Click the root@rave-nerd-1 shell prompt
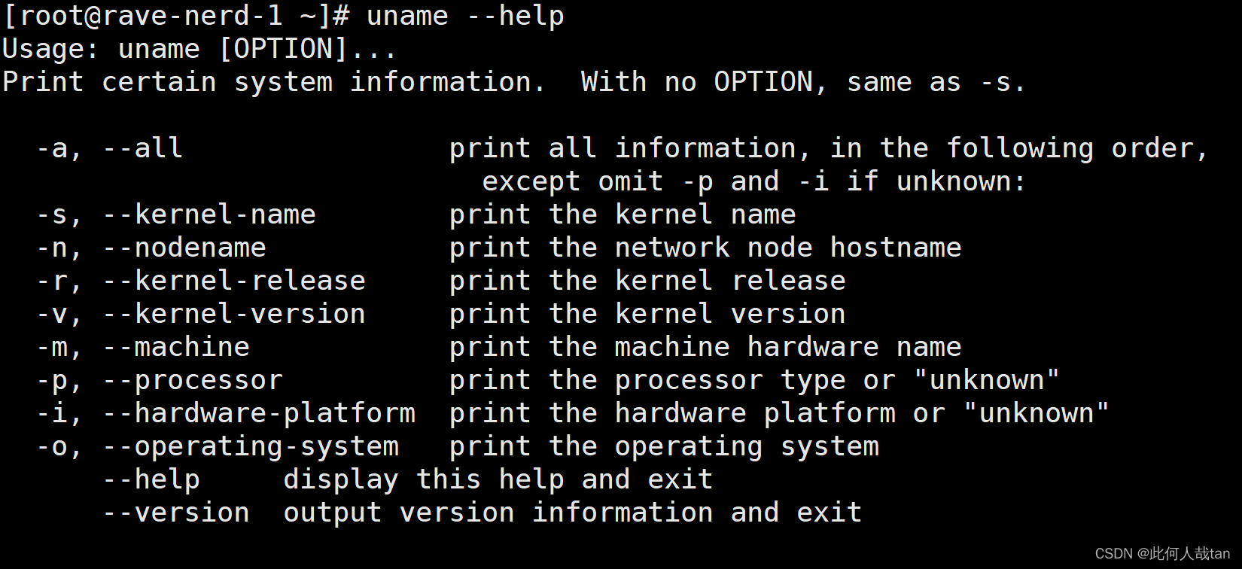Screen dimensions: 1242x569 [x=177, y=16]
